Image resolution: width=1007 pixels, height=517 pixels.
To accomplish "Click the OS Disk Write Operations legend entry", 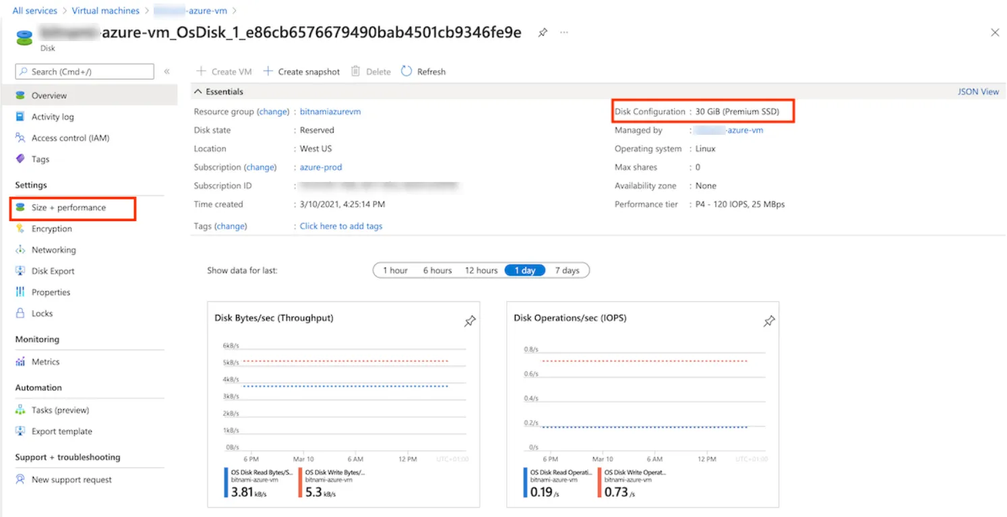I will click(x=632, y=483).
